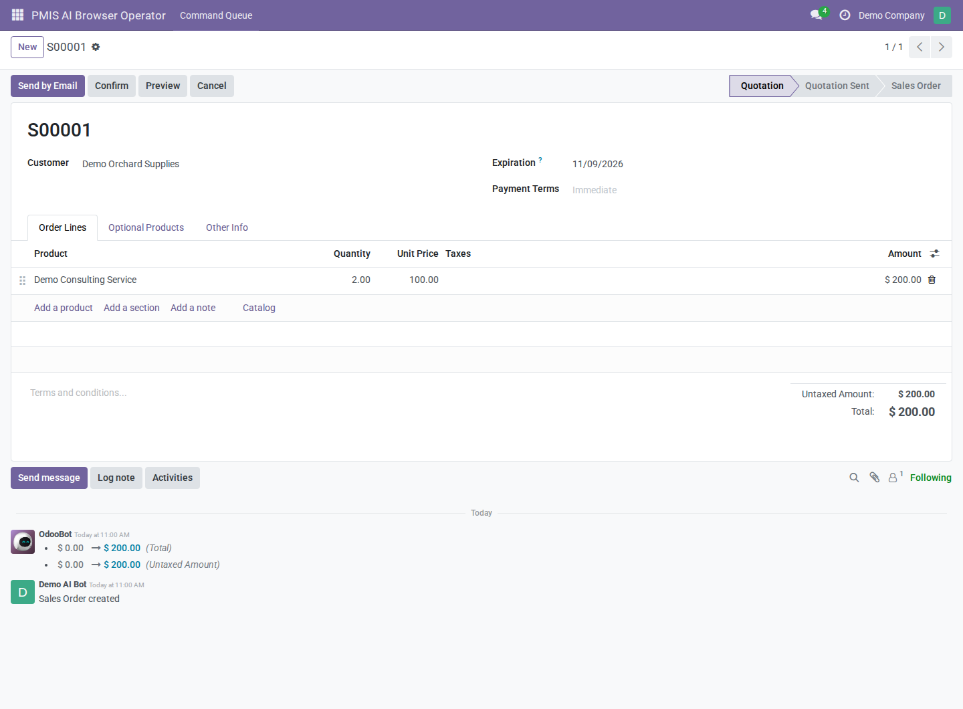Viewport: 963px width, 709px height.
Task: Open the column settings adjust icon
Action: point(935,254)
